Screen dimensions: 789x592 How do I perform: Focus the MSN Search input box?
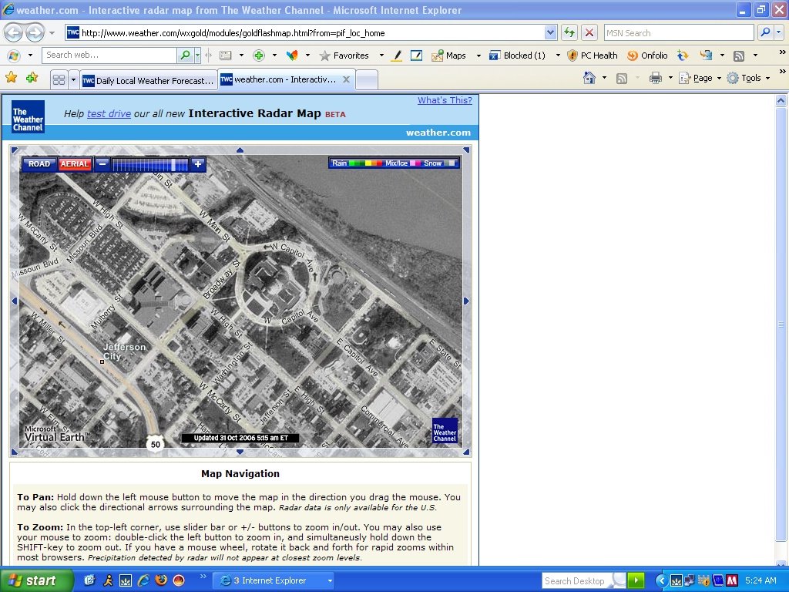tap(679, 32)
